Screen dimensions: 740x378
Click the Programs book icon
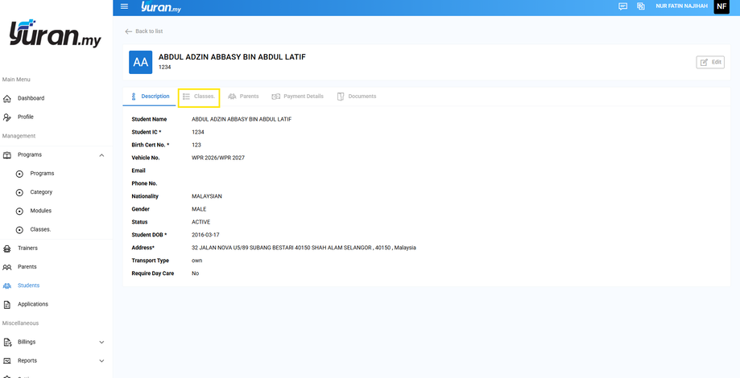6,155
